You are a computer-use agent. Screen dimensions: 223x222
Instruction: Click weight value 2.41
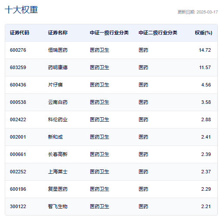[206, 137]
